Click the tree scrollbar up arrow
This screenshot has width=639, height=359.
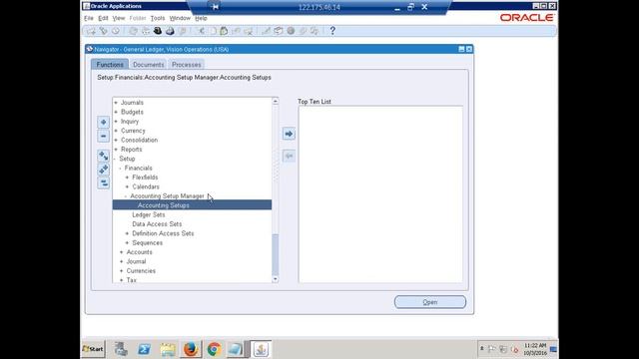[x=276, y=101]
